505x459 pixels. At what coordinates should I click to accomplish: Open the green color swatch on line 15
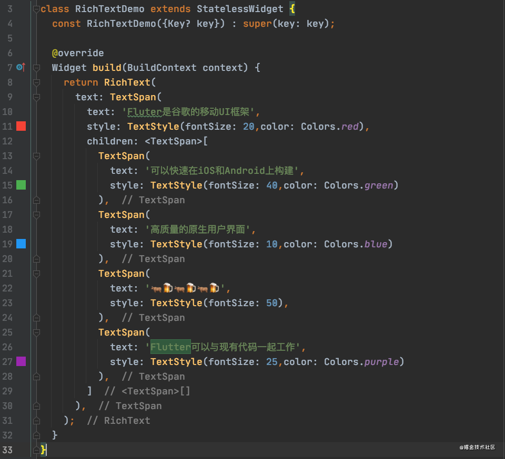21,185
